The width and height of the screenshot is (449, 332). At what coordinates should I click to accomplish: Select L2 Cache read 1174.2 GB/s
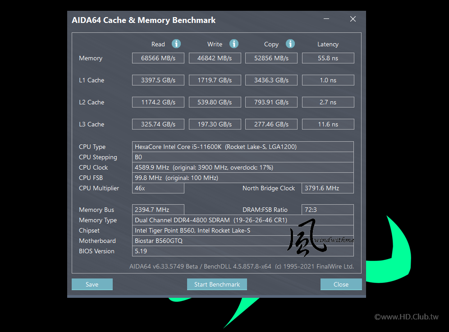pyautogui.click(x=158, y=102)
